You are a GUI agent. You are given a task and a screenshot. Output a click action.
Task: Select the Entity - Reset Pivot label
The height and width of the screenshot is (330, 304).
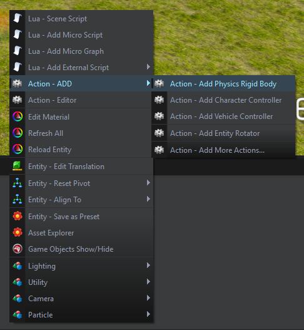(x=59, y=183)
